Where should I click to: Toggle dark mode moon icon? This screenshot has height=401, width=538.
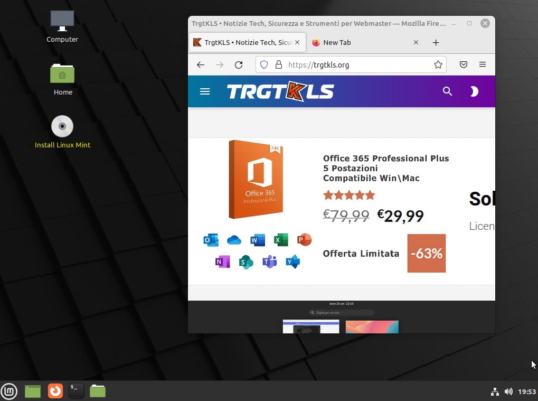click(474, 91)
